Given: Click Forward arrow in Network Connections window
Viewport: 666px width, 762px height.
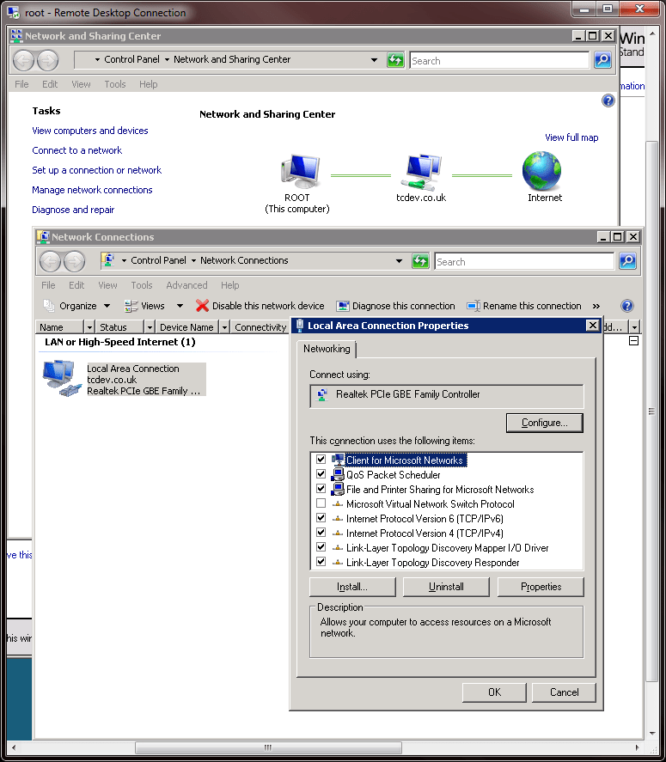Looking at the screenshot, I should pyautogui.click(x=74, y=261).
